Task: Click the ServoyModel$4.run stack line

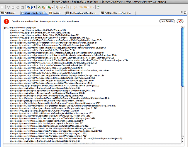Action: click(44, 111)
